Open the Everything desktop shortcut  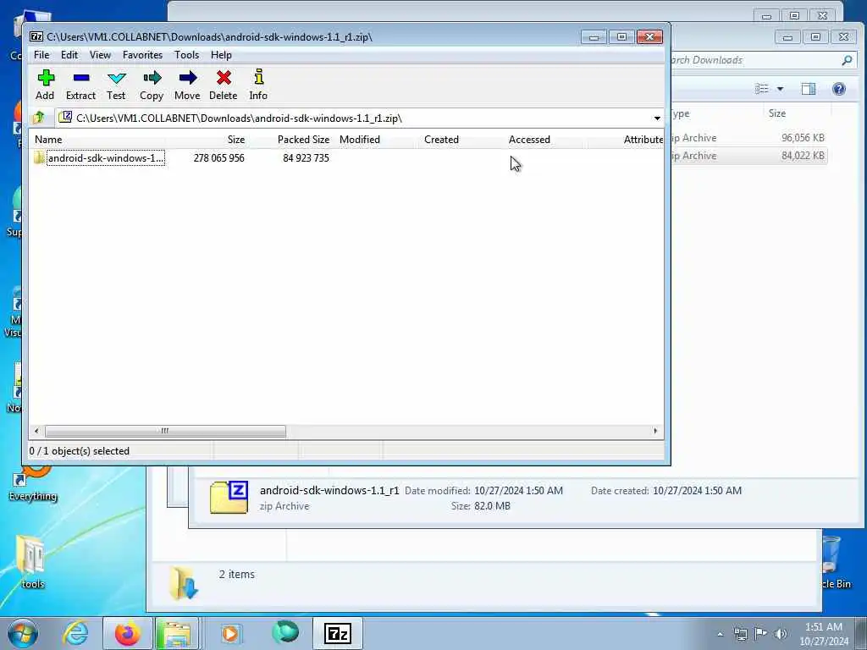tap(33, 483)
